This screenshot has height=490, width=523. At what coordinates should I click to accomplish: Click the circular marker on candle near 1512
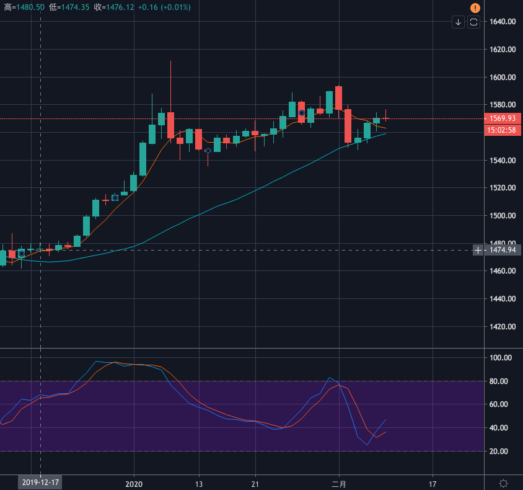[x=115, y=198]
